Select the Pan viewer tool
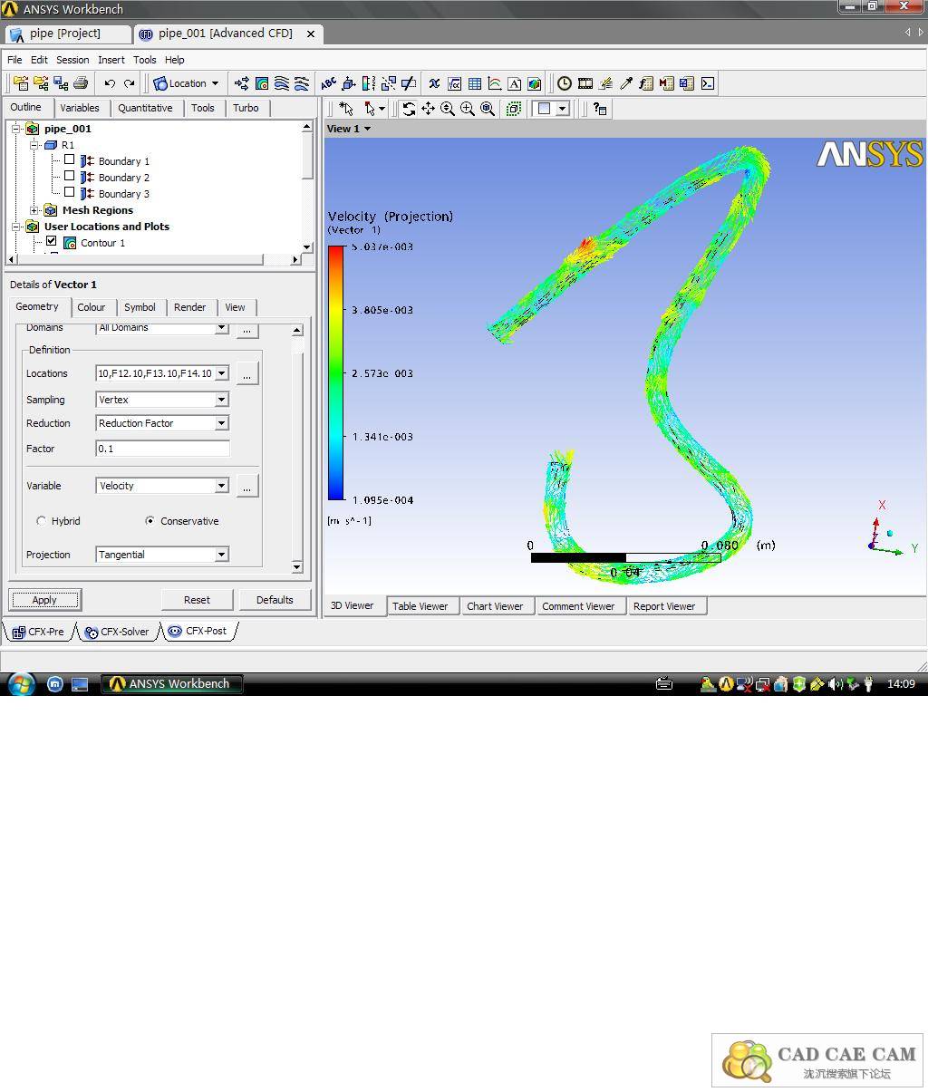Screen dimensions: 928x1092 click(x=428, y=109)
